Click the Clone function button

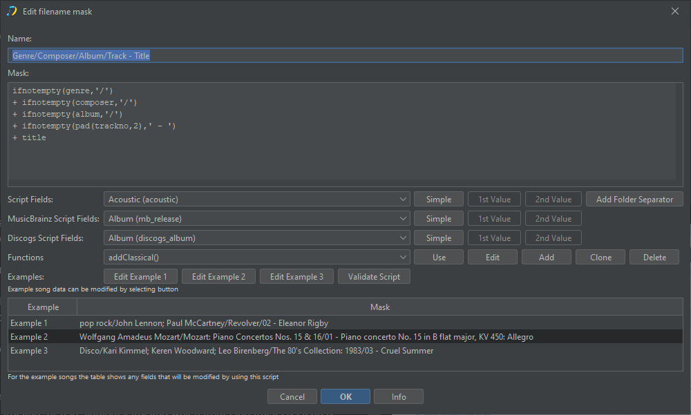click(600, 258)
